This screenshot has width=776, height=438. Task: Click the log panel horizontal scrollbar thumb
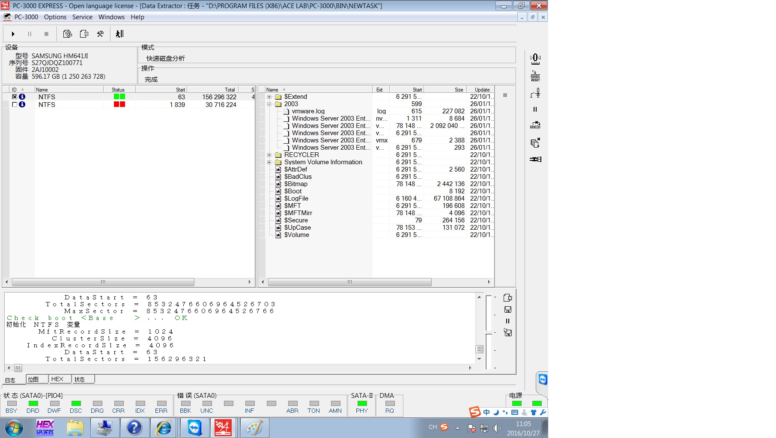point(18,368)
